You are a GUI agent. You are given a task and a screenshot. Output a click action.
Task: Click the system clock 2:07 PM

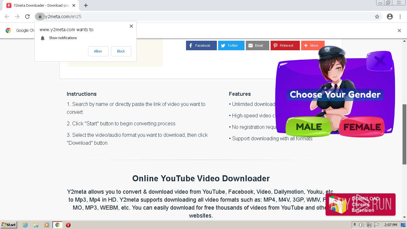(x=390, y=225)
